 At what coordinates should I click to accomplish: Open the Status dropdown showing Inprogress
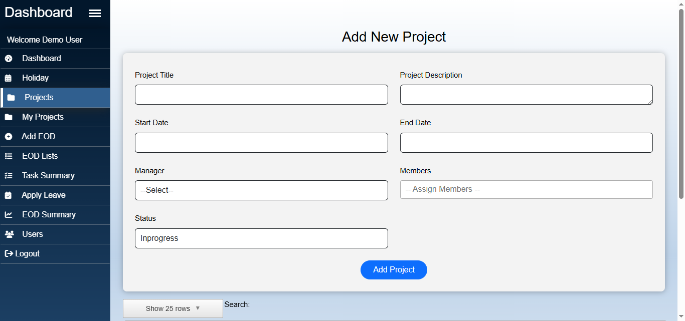point(261,238)
